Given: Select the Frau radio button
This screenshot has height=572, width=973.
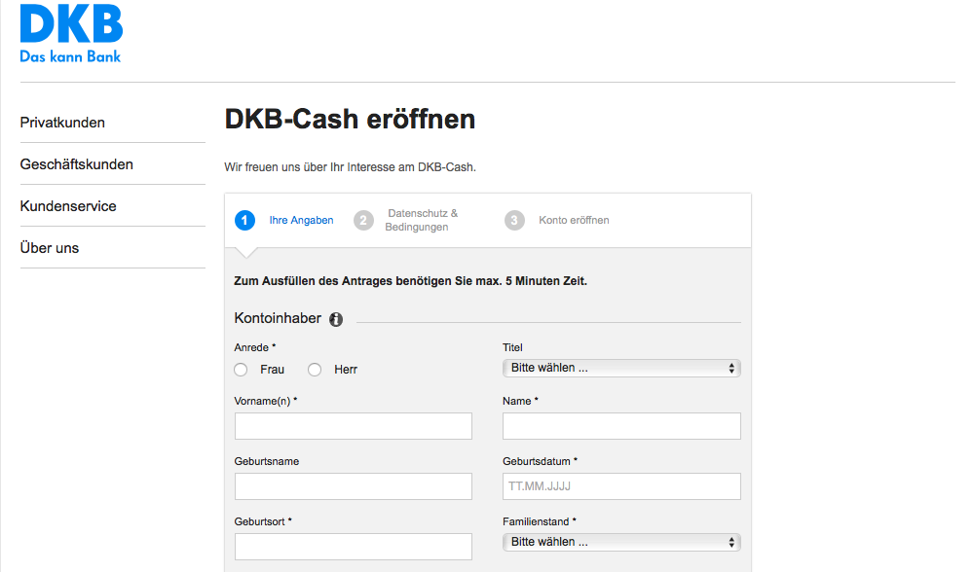Looking at the screenshot, I should [x=241, y=370].
